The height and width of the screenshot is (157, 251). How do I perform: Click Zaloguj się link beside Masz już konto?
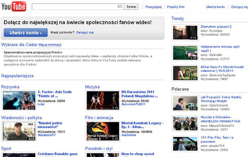pos(85,32)
